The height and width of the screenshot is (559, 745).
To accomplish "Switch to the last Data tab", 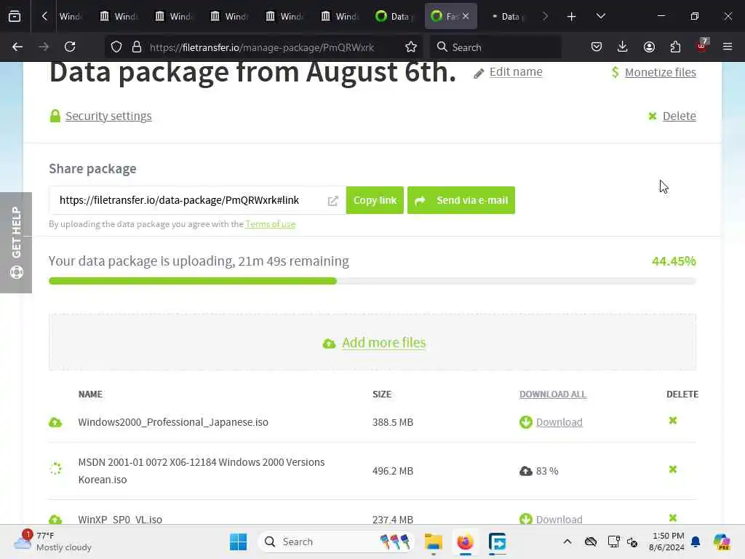I will pyautogui.click(x=507, y=17).
